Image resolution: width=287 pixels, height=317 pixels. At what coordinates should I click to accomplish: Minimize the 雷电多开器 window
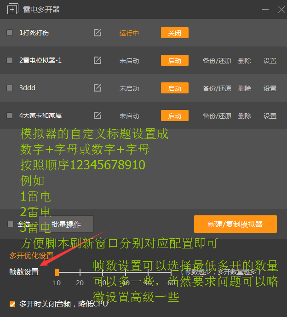[265, 10]
